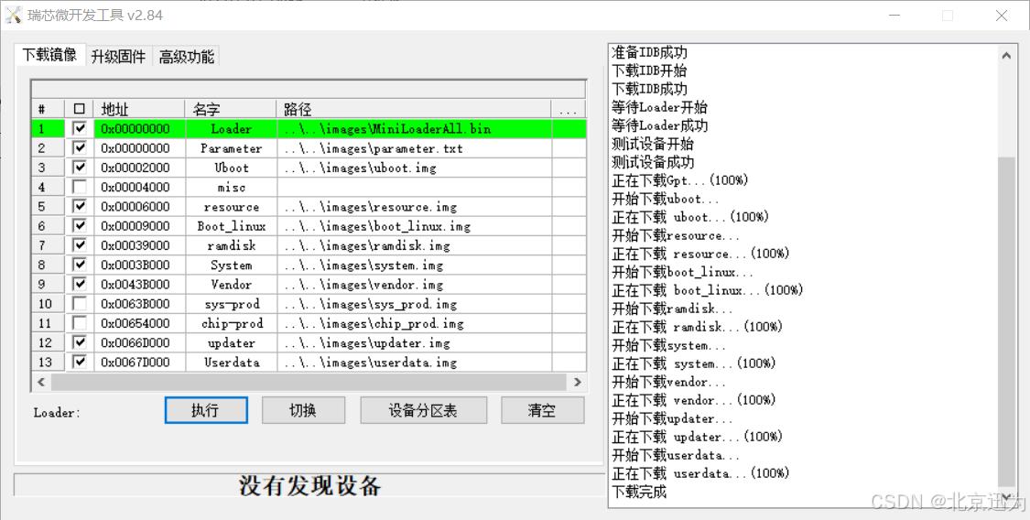This screenshot has height=520, width=1030.
Task: Click the table horizontal scrollbar track
Action: 309,382
